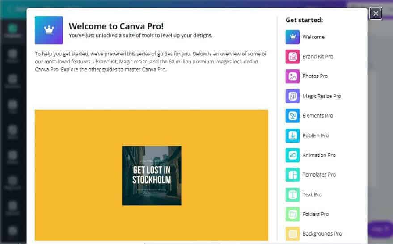
Task: Click the Get started: heading
Action: [304, 20]
